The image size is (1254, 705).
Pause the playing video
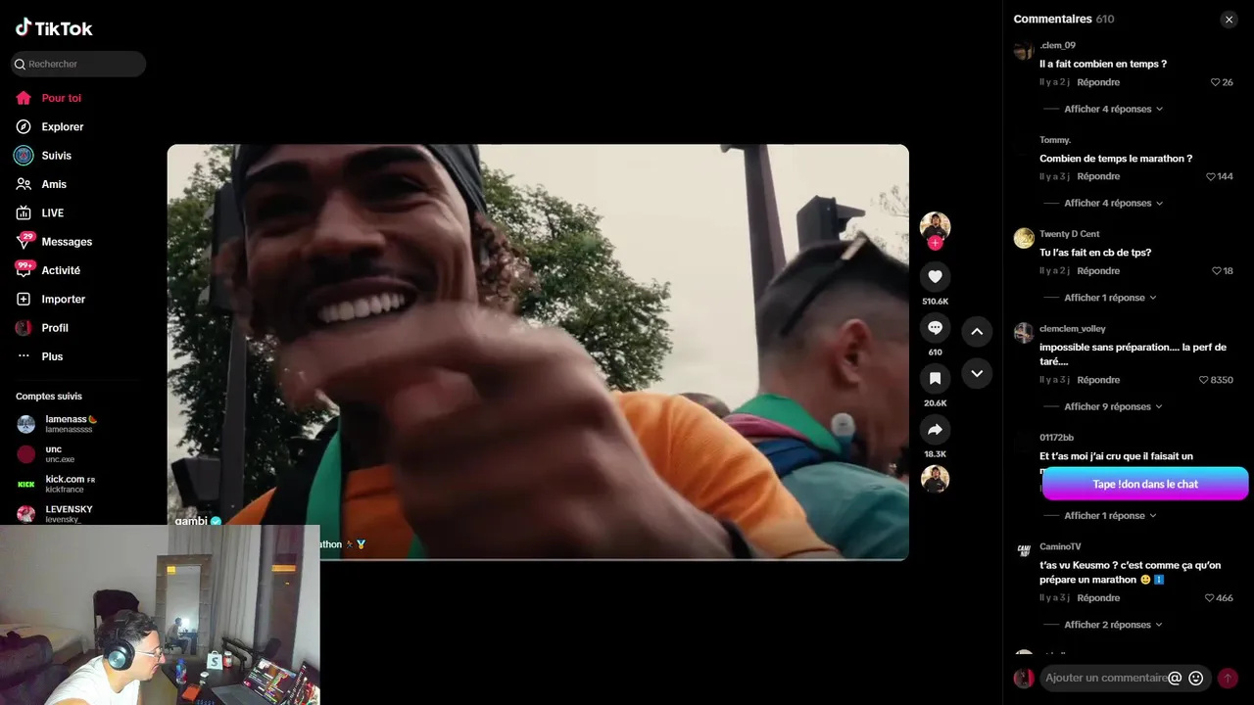point(538,352)
